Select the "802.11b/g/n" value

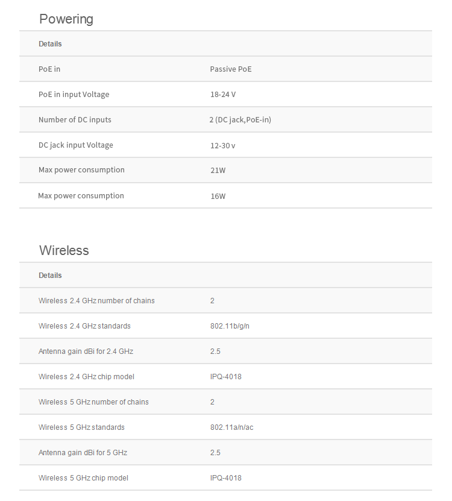click(x=230, y=326)
